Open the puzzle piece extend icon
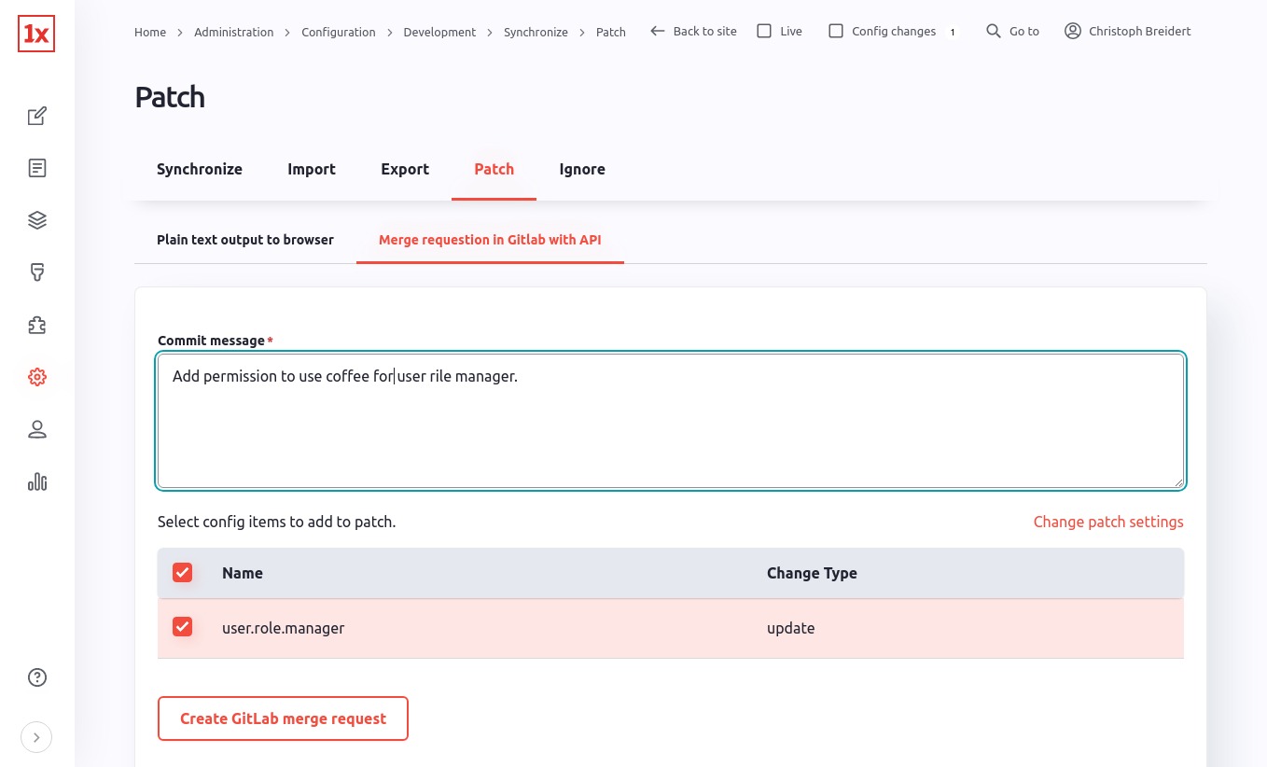Image resolution: width=1267 pixels, height=767 pixels. 37,326
